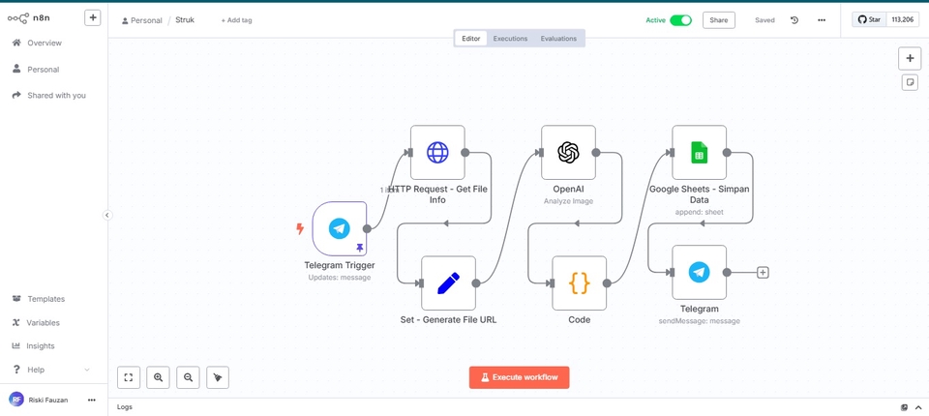Open the OpenAI Analyze Image node
The image size is (929, 416).
tap(568, 152)
